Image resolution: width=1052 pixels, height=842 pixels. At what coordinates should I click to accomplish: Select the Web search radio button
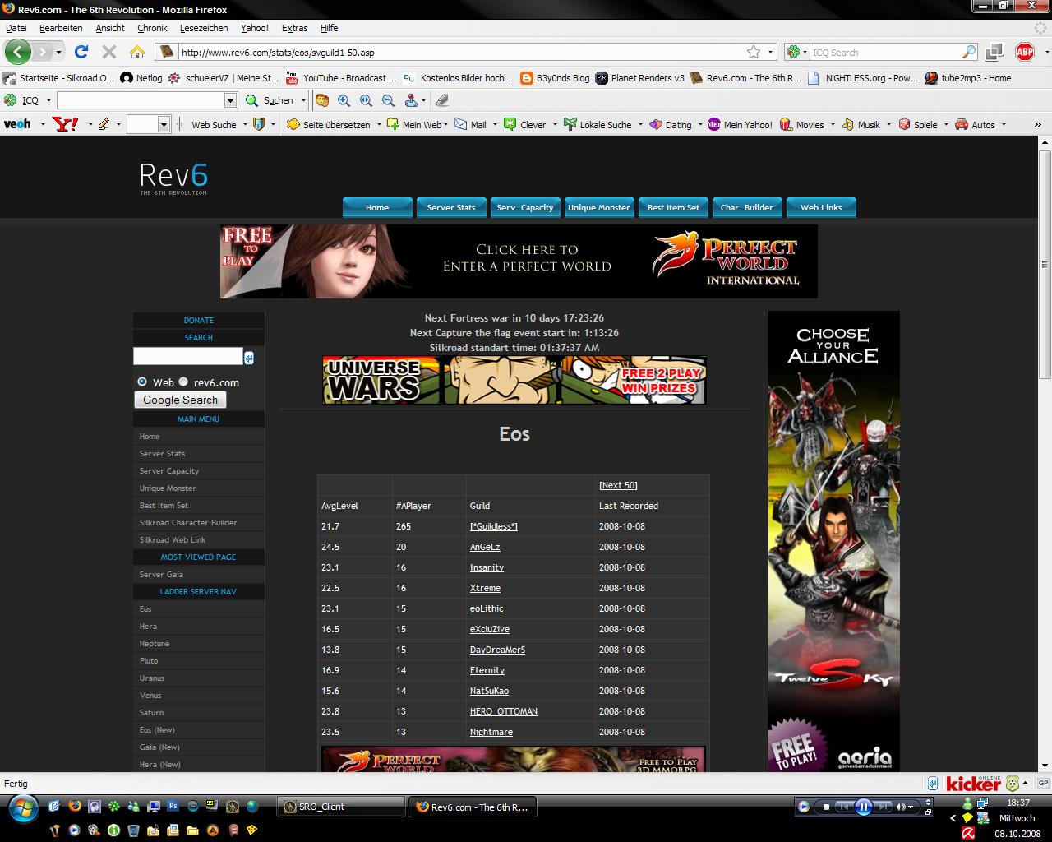(142, 382)
